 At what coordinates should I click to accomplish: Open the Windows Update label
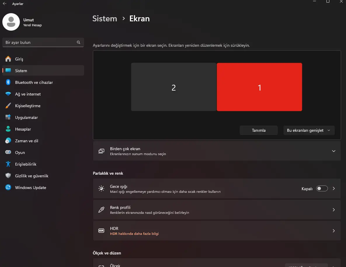31,188
